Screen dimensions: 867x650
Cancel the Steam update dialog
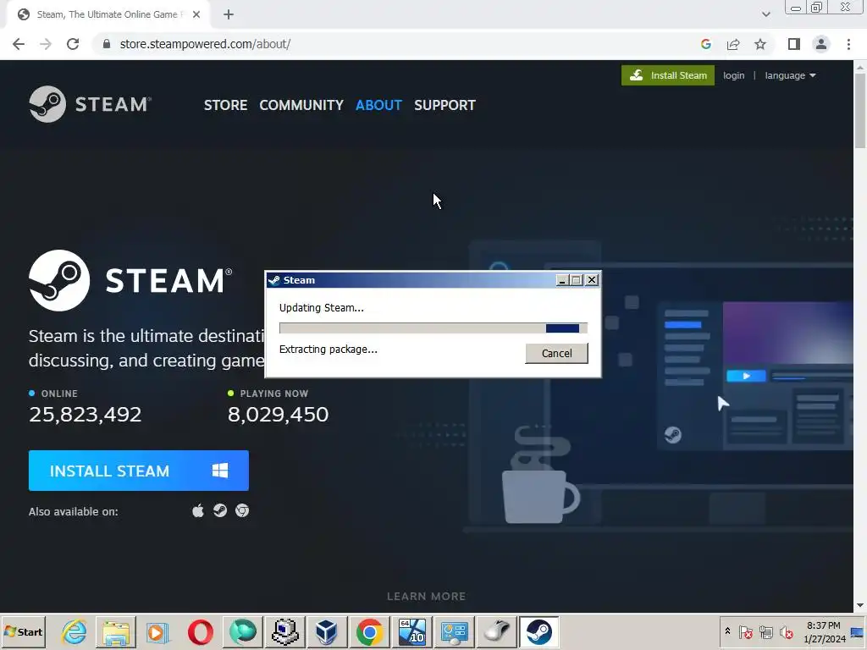pyautogui.click(x=556, y=353)
